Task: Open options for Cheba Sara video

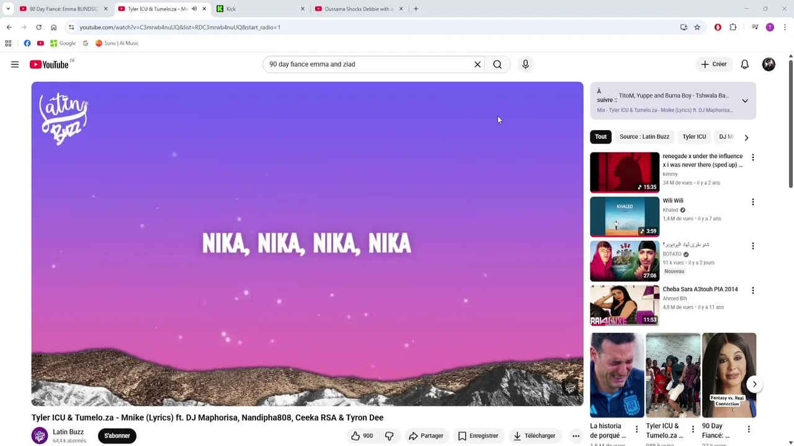Action: pos(753,291)
